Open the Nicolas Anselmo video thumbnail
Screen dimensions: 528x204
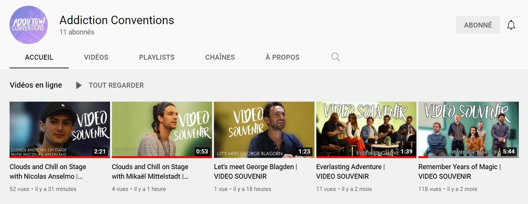tap(60, 130)
